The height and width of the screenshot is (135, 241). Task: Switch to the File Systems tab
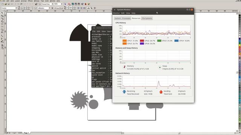click(x=147, y=18)
